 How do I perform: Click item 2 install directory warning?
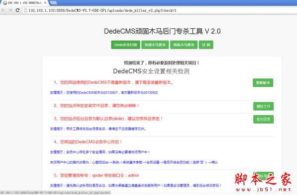coord(97,106)
